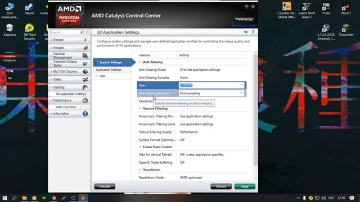360x202 pixels.
Task: Click the sidebar Search input field
Action: [65, 33]
